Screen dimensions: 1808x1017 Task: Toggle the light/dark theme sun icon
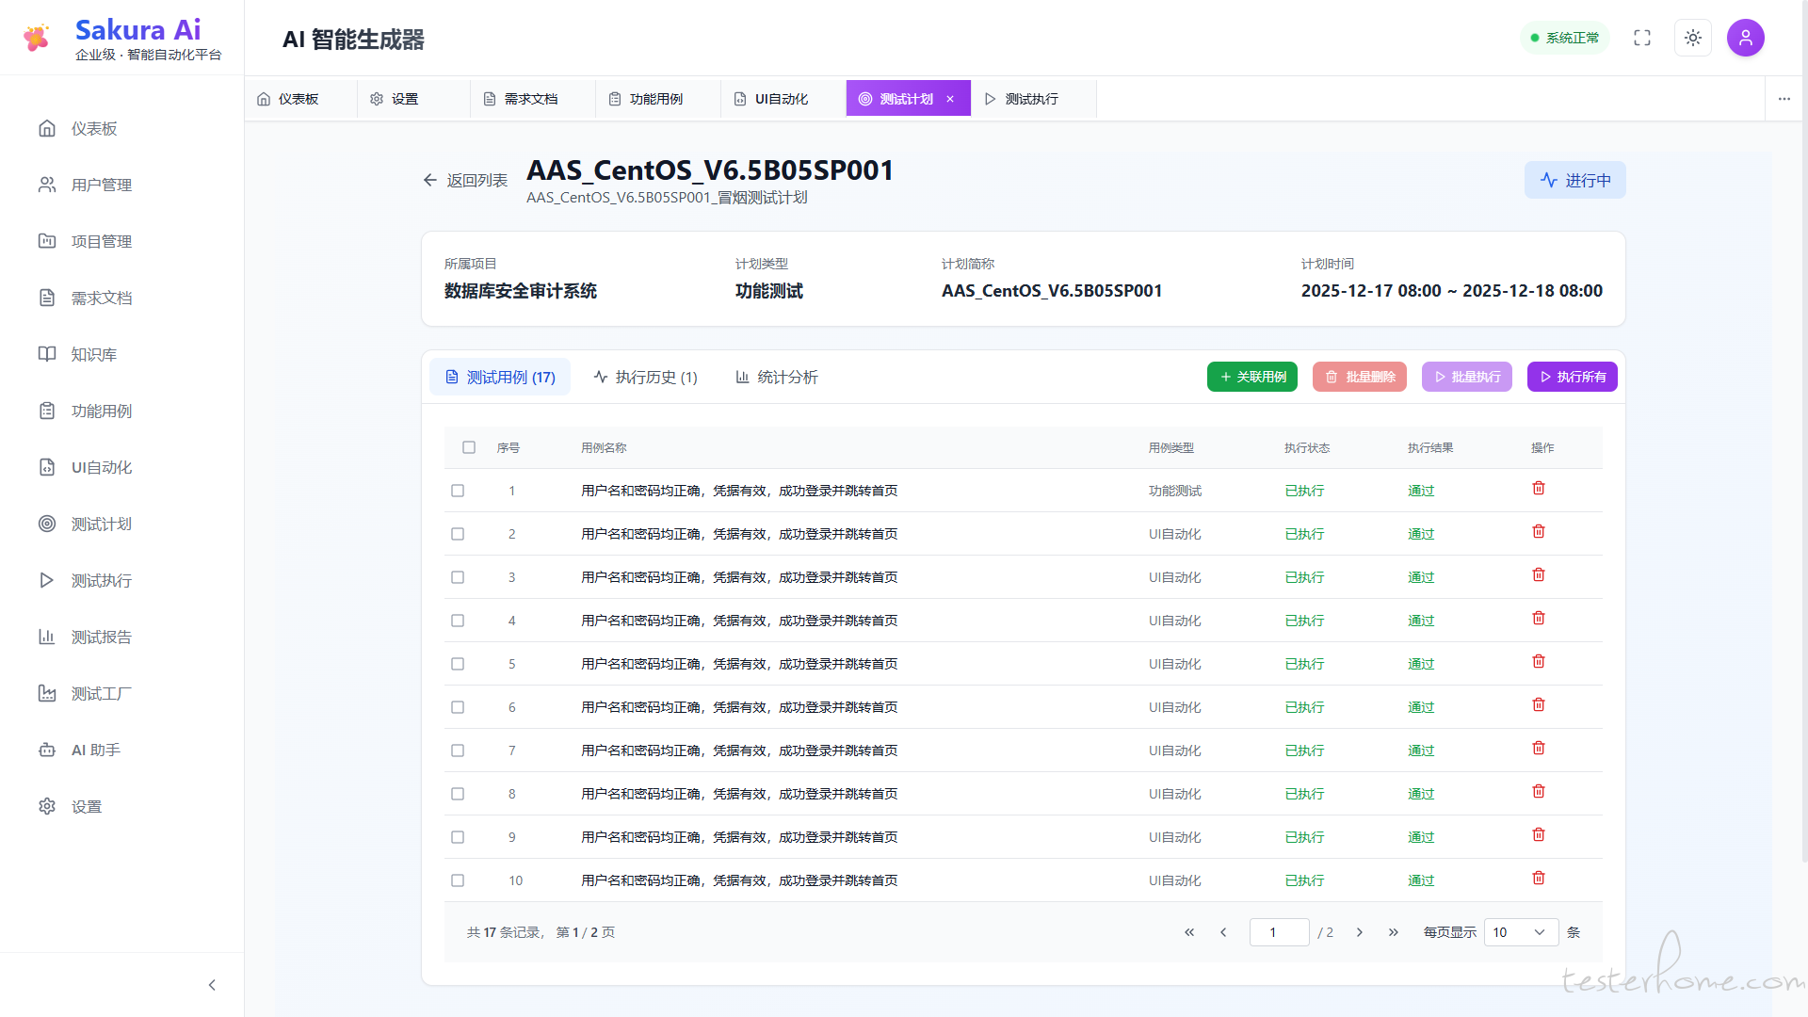click(1692, 38)
